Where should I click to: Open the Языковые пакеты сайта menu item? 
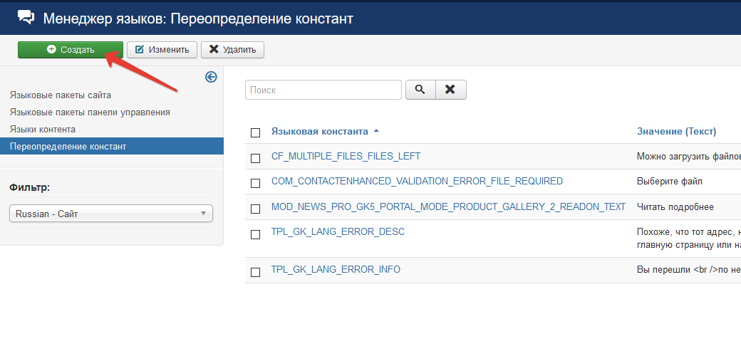pyautogui.click(x=61, y=95)
